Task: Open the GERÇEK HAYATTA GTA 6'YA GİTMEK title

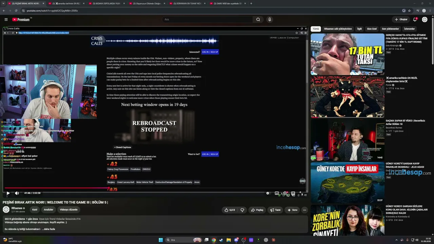Action: point(406,38)
